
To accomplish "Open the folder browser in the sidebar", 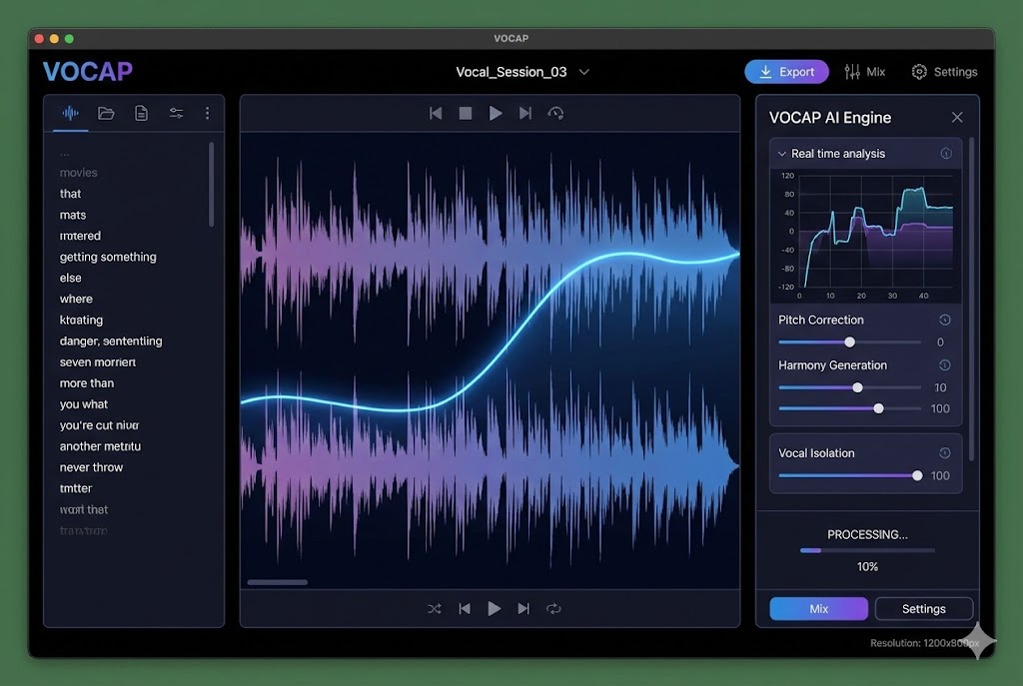I will pos(106,113).
